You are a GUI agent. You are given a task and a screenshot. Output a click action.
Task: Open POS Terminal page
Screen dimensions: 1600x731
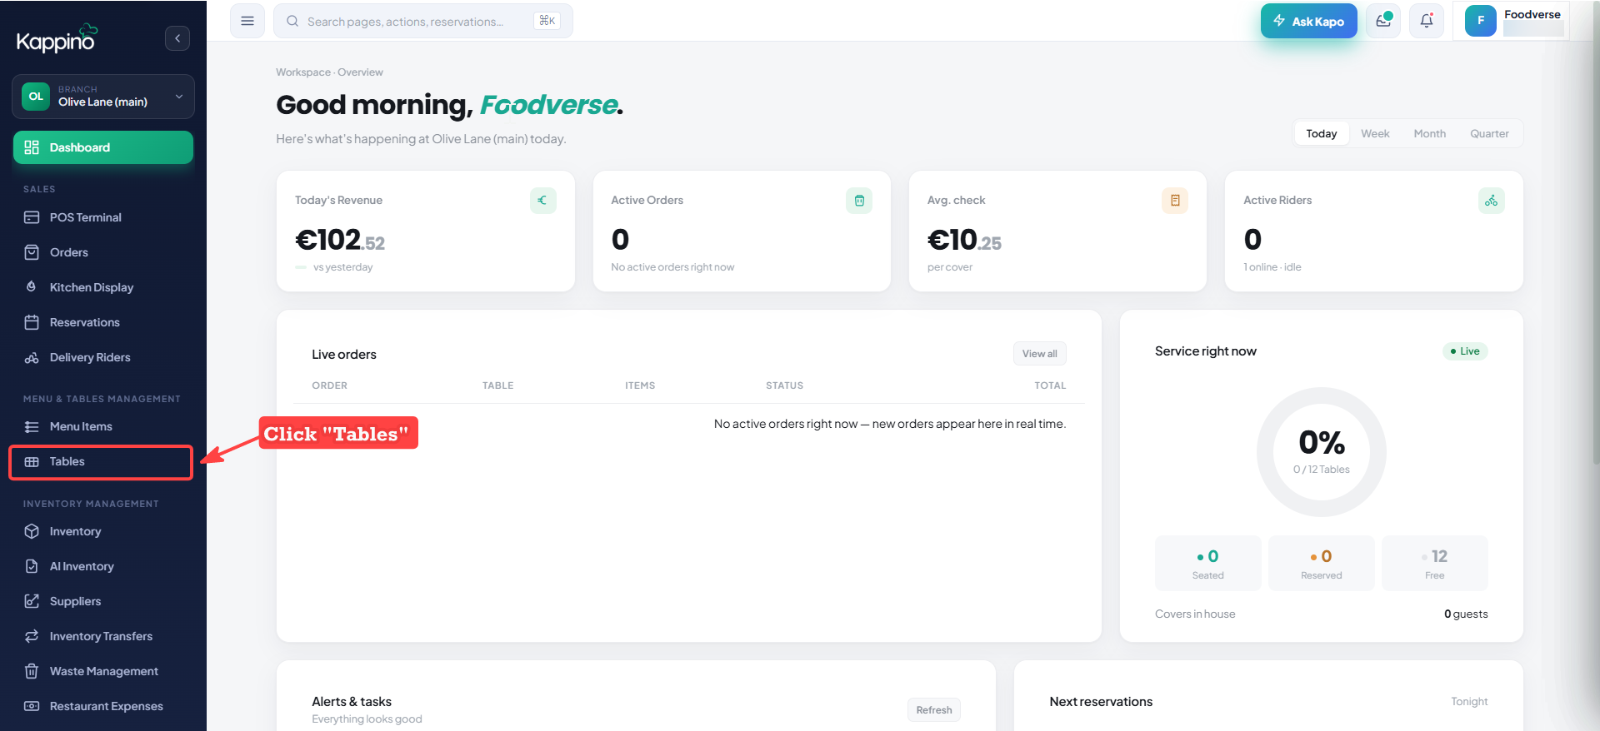[x=103, y=217]
